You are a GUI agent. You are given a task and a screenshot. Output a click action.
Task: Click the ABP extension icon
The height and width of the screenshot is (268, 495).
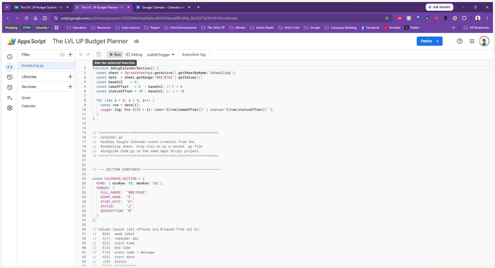click(400, 18)
